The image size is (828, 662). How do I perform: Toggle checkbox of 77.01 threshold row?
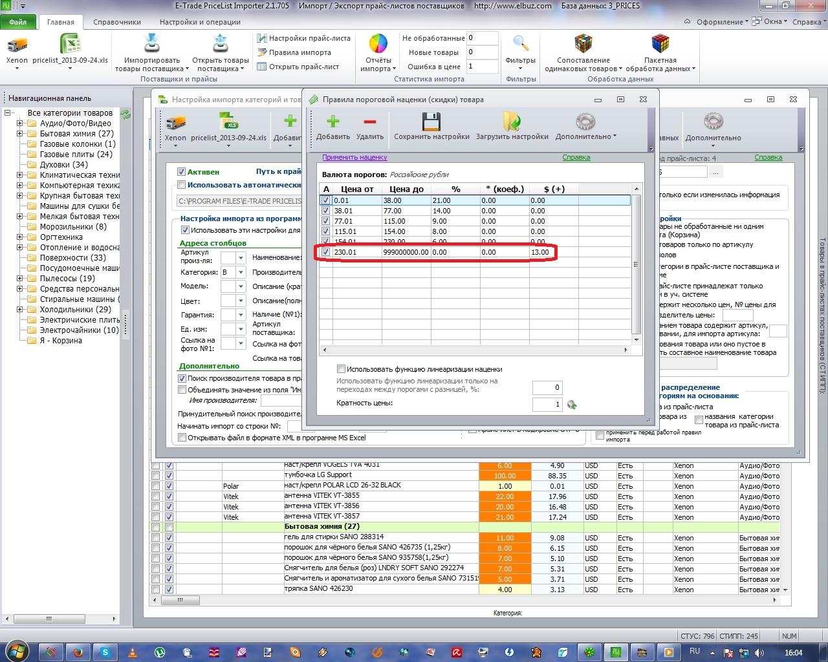point(326,221)
